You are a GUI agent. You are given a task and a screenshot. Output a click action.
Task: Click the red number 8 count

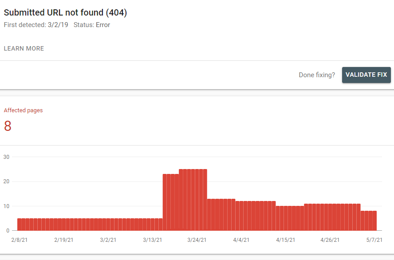coord(8,126)
